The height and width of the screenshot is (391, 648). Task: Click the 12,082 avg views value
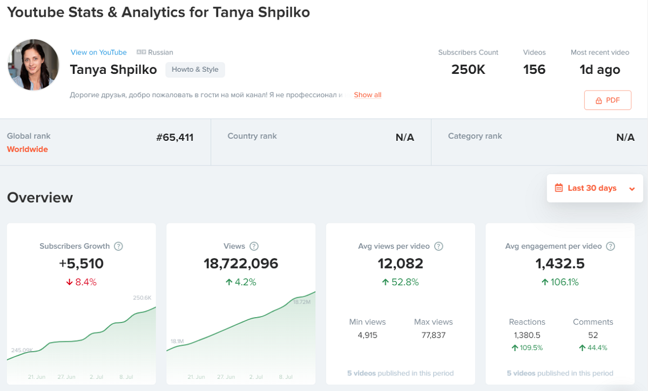coord(401,264)
